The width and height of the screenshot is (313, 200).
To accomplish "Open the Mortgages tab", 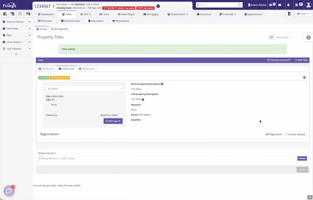I will [151, 14].
